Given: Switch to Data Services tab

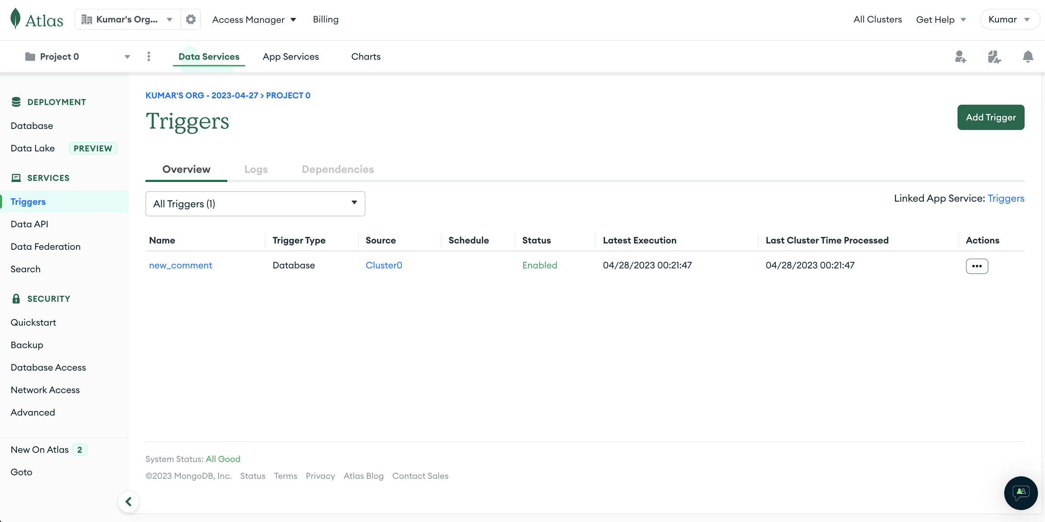Looking at the screenshot, I should click(x=209, y=56).
